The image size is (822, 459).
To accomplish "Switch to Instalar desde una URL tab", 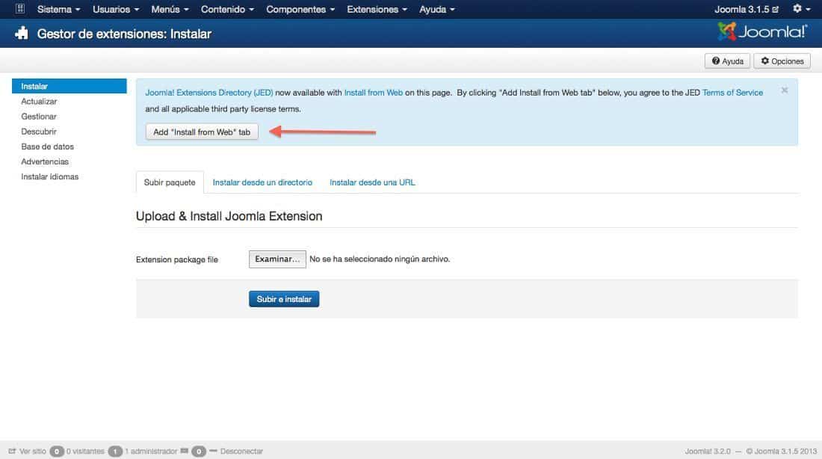I will (x=372, y=182).
